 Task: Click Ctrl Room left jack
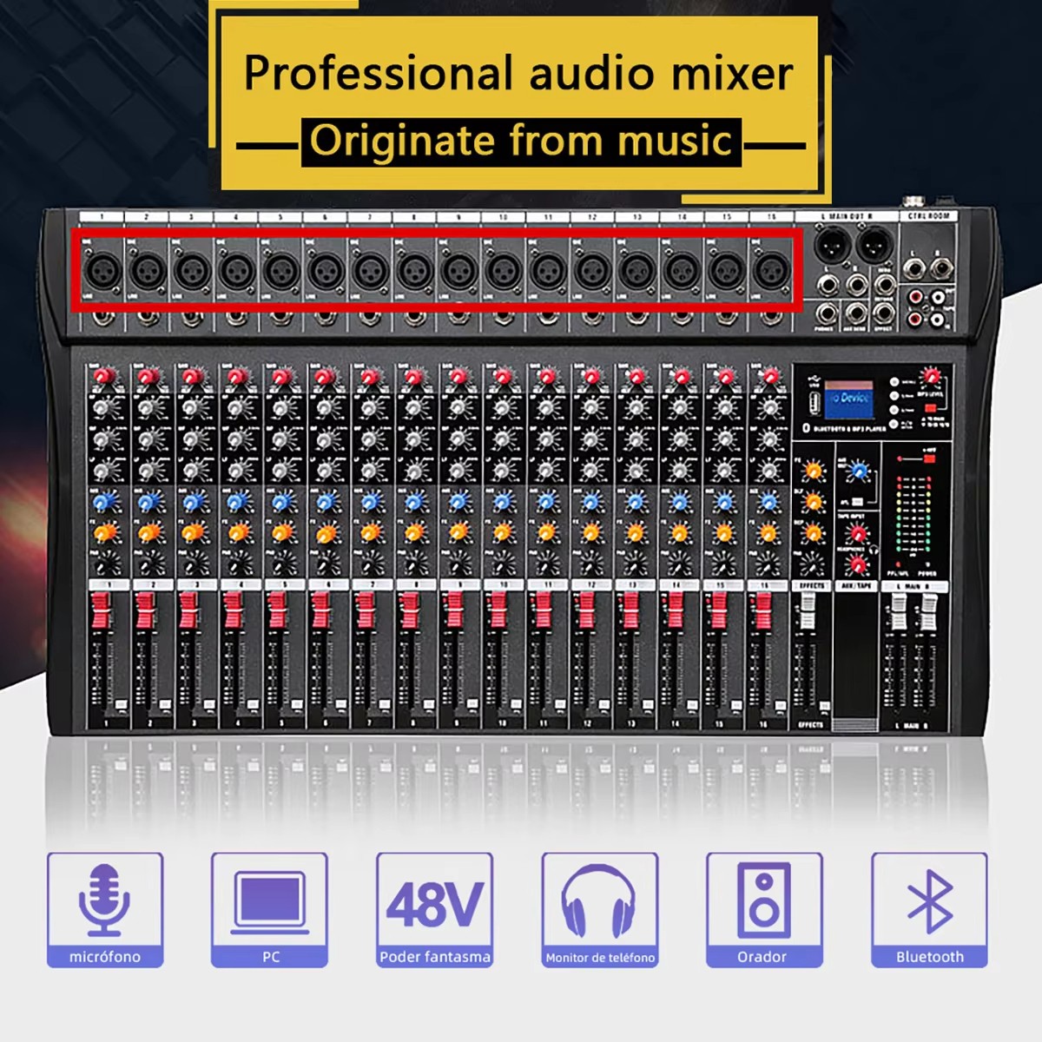[x=914, y=268]
